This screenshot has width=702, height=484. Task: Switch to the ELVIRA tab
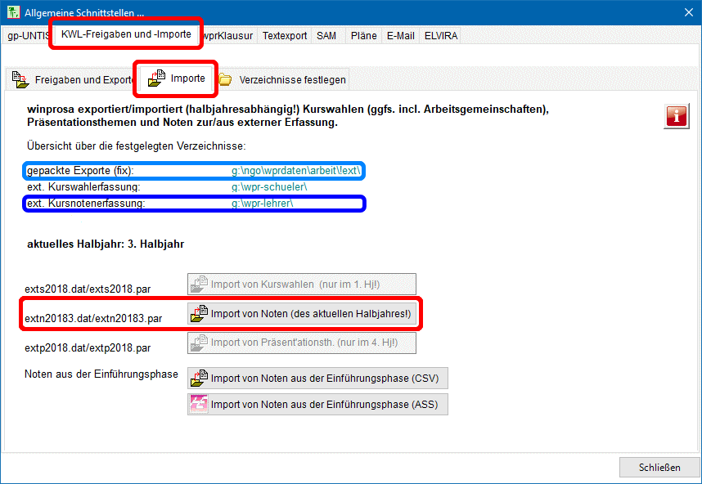coord(441,36)
